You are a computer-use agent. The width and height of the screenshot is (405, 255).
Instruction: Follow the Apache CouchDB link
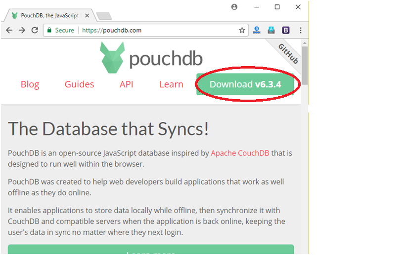[x=240, y=153]
